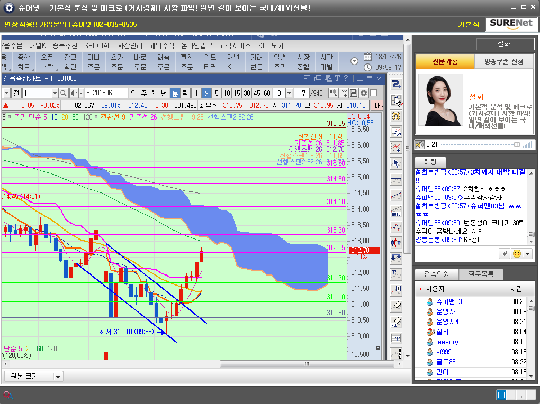Open the interval value 3 dropdown

click(x=289, y=93)
